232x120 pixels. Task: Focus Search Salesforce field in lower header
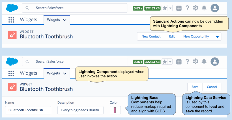(x=75, y=62)
